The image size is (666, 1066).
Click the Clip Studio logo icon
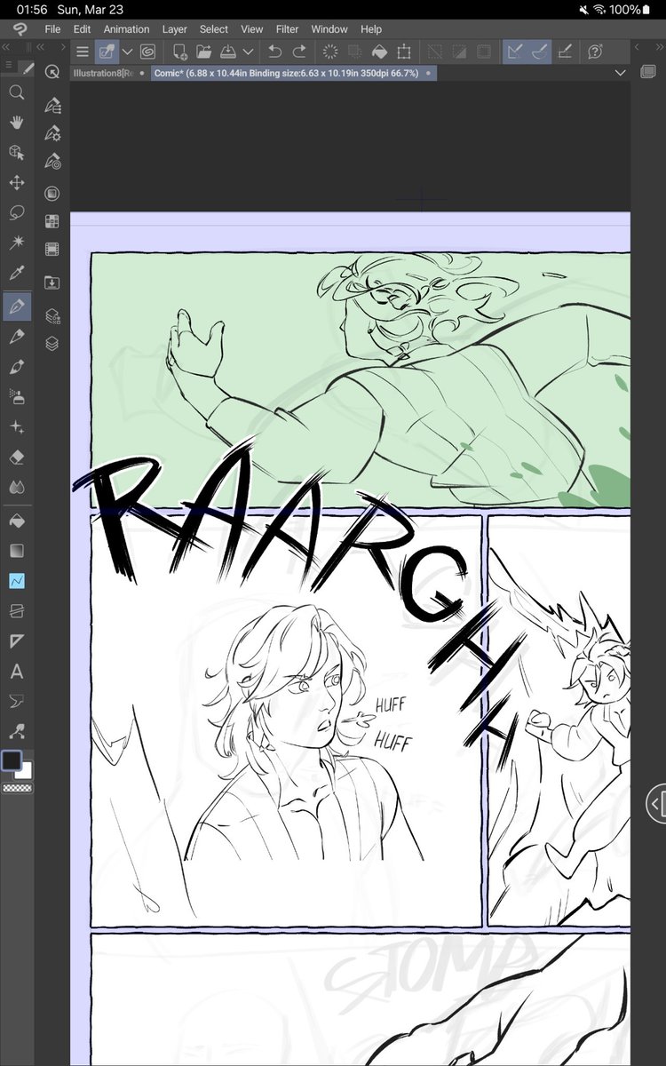20,28
